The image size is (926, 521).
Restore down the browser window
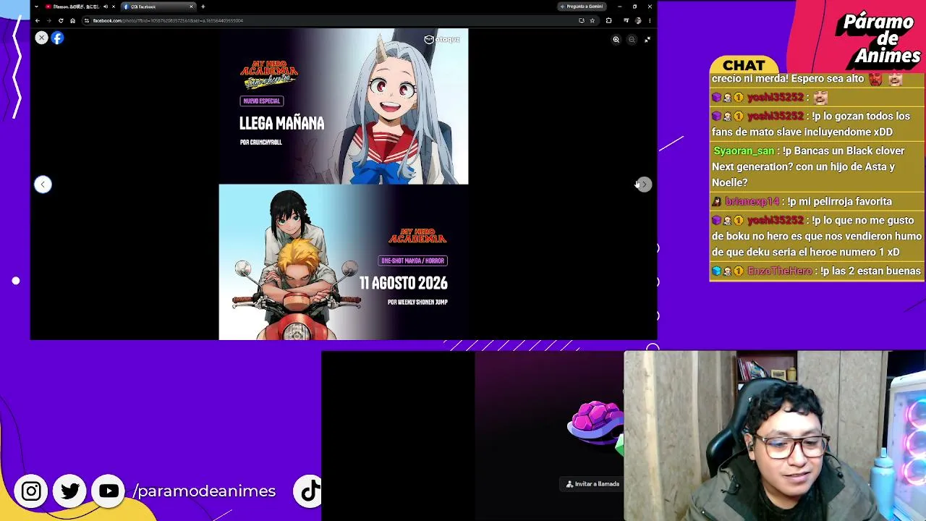pyautogui.click(x=634, y=7)
